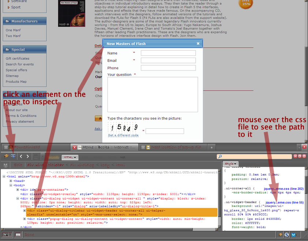The width and height of the screenshot is (308, 241).
Task: Click the 'Get a different code' link
Action: tap(123, 135)
